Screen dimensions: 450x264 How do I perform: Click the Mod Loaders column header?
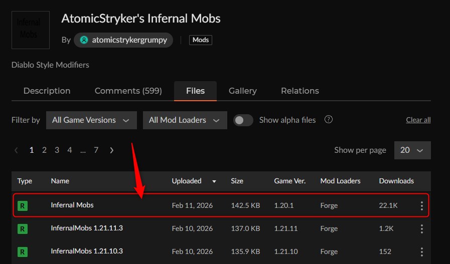pyautogui.click(x=340, y=181)
